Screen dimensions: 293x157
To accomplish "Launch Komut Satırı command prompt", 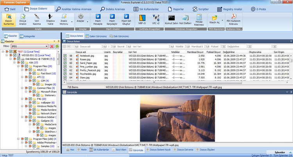I will click(x=171, y=19).
